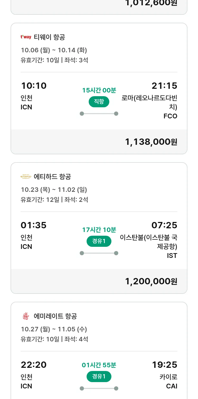Select the 1,200,000원 price row
198x399 pixels.
151,281
